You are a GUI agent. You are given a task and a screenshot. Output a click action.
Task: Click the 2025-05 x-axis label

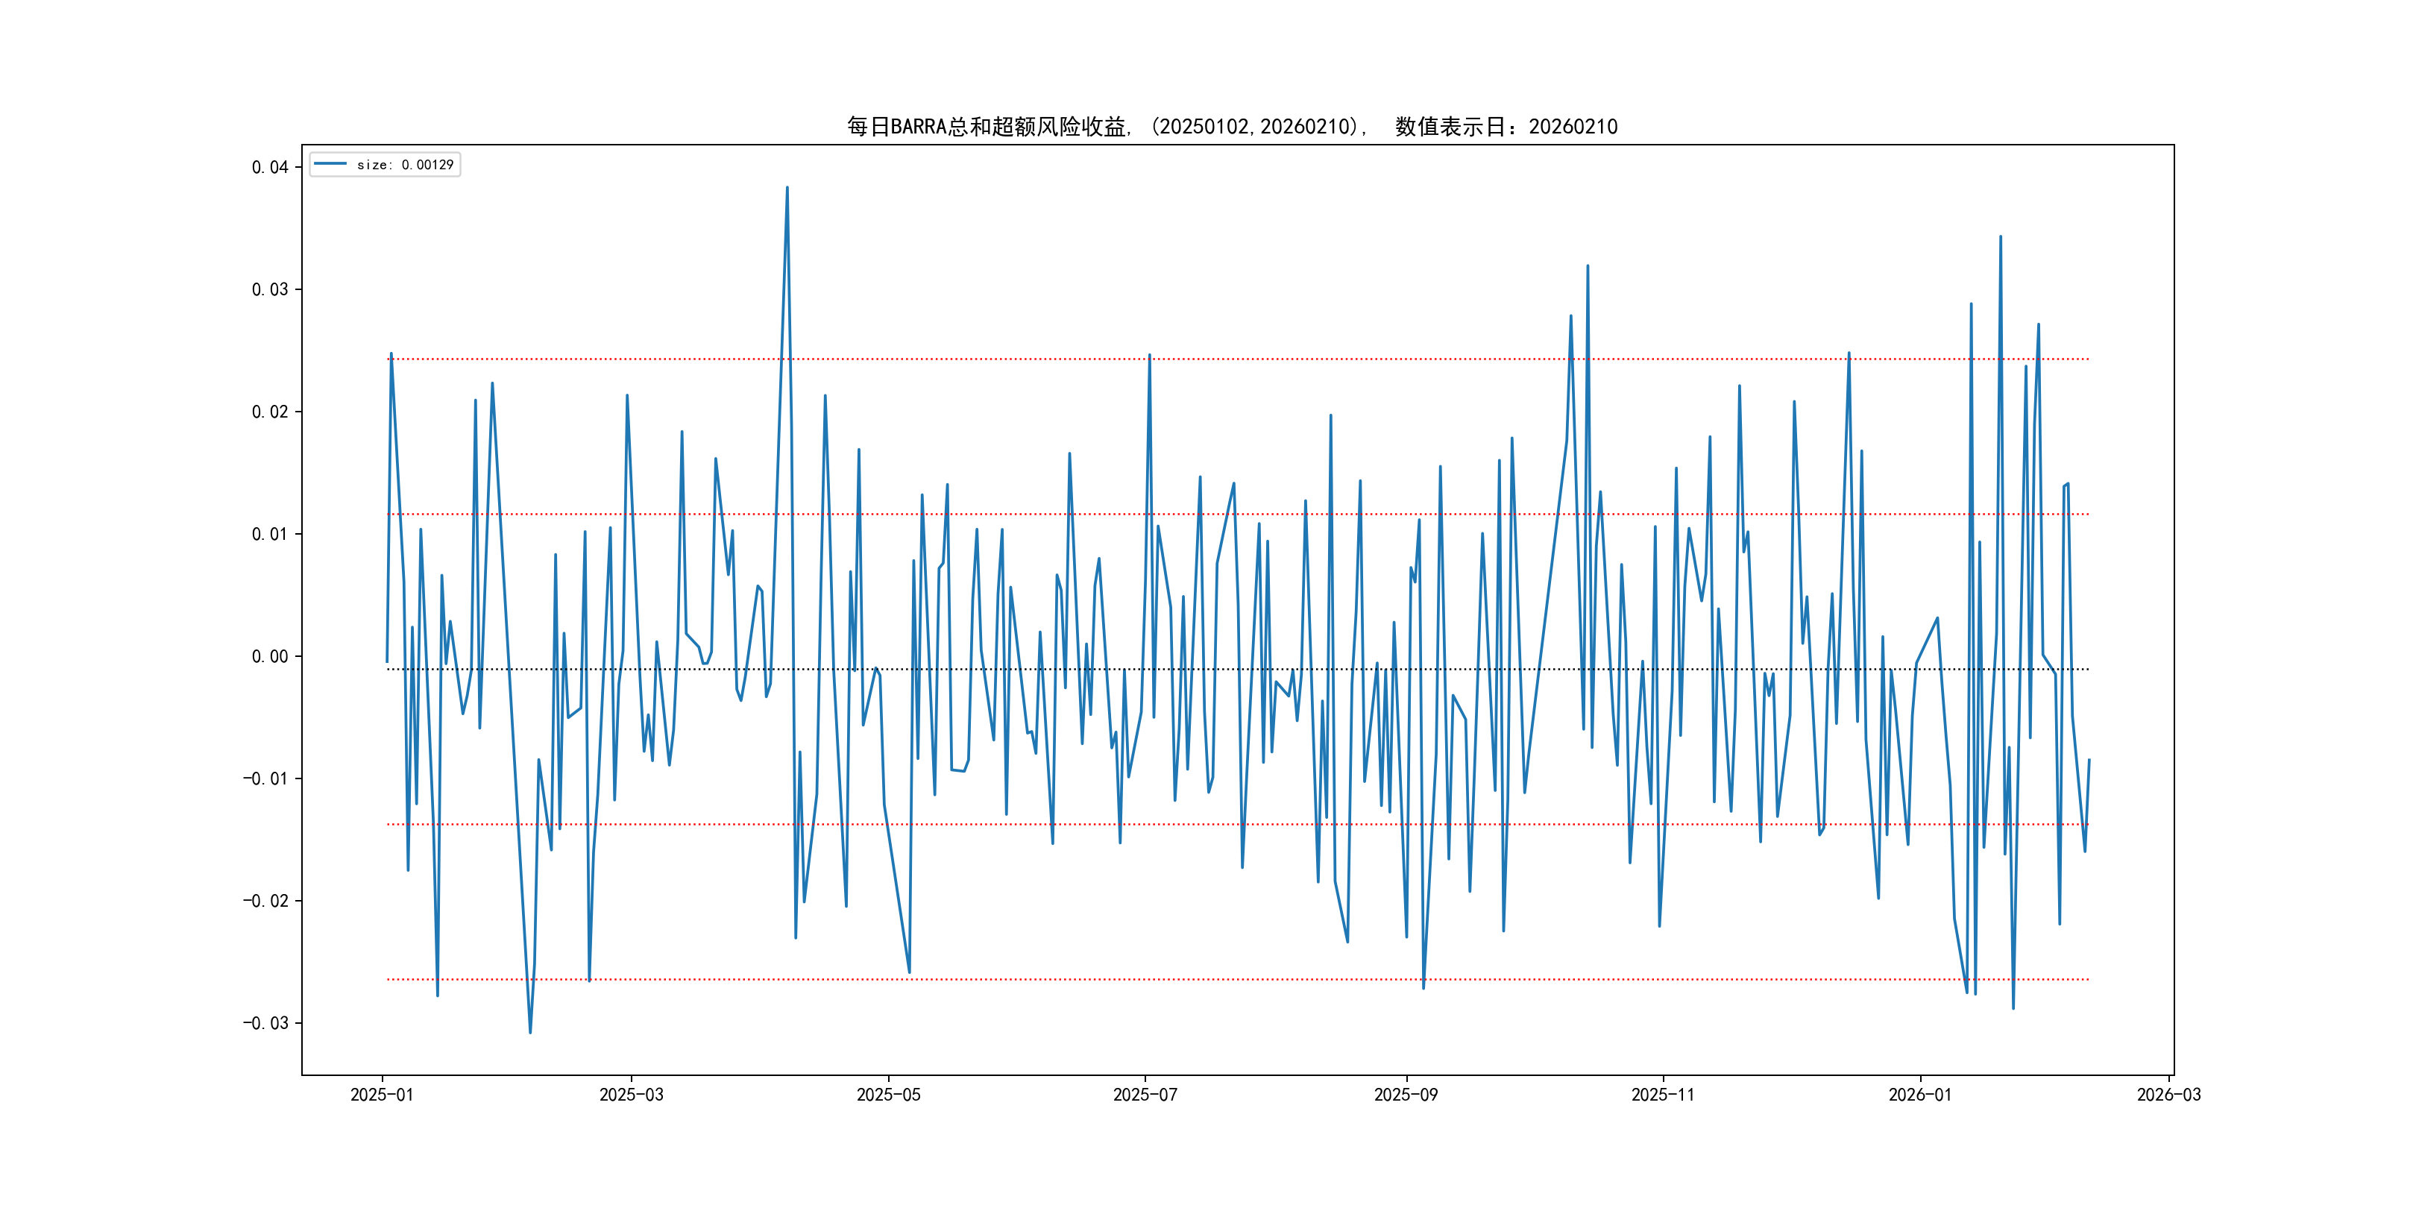[888, 1095]
